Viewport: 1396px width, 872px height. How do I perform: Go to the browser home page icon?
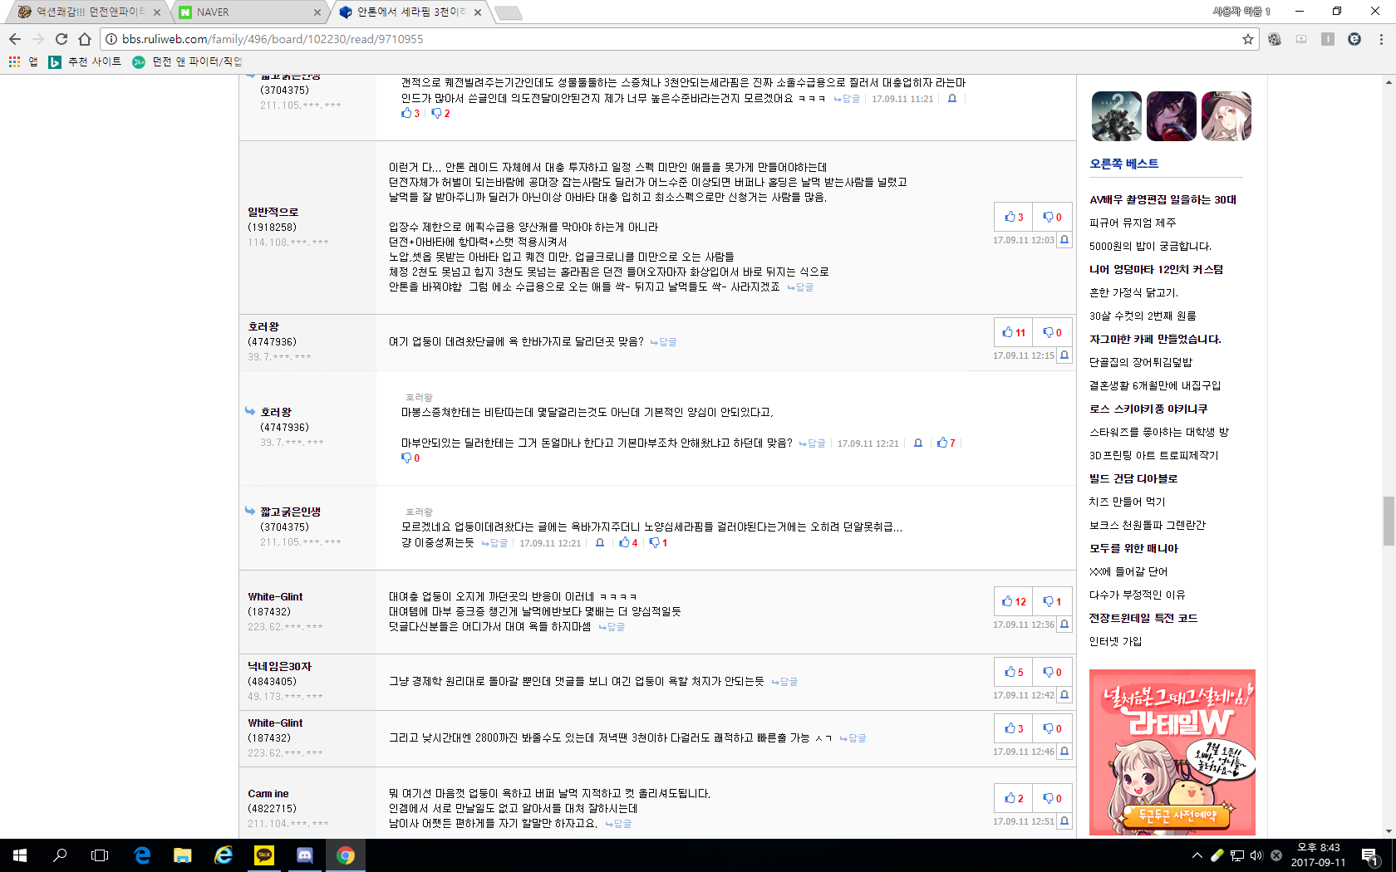(85, 39)
